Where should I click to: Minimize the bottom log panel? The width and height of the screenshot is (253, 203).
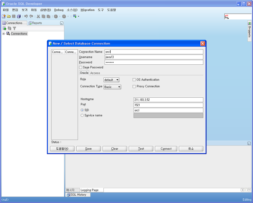click(x=249, y=143)
